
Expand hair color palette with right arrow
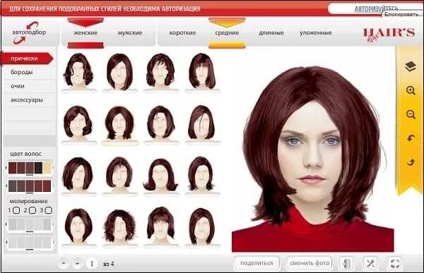tap(52, 168)
